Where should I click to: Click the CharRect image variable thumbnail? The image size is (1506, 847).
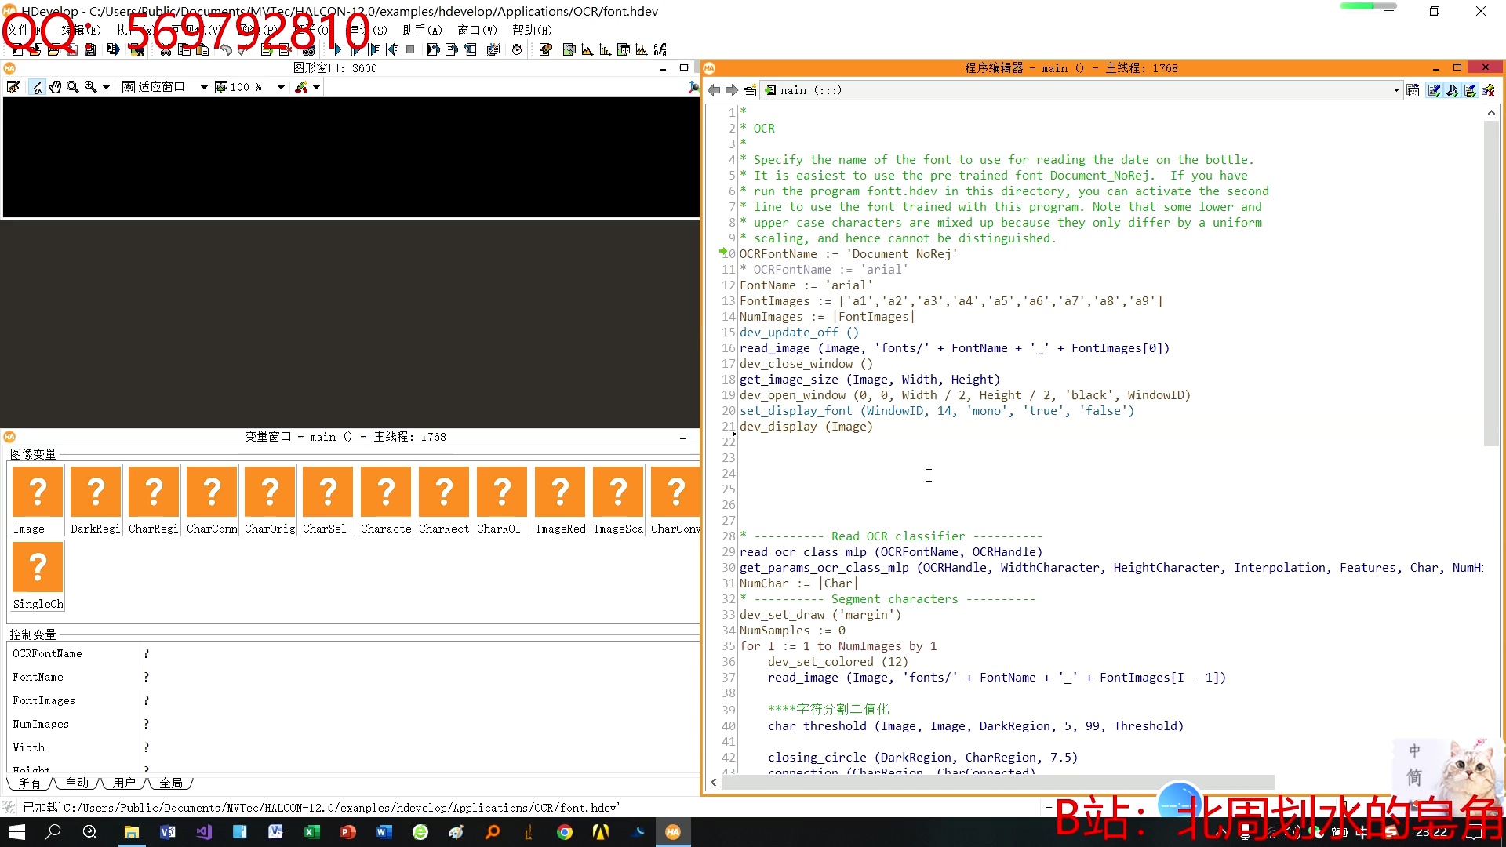[x=444, y=492]
